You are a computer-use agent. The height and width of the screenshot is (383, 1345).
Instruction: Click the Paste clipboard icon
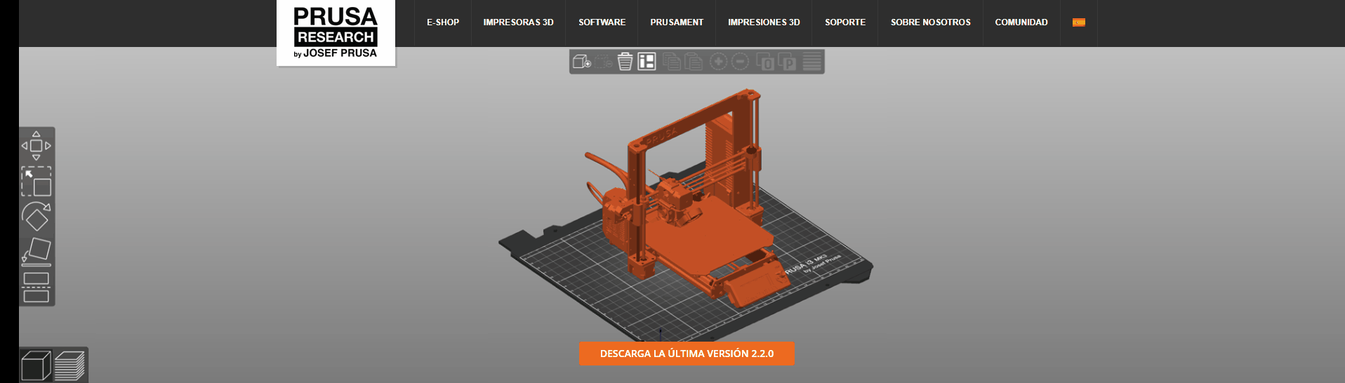(x=694, y=62)
